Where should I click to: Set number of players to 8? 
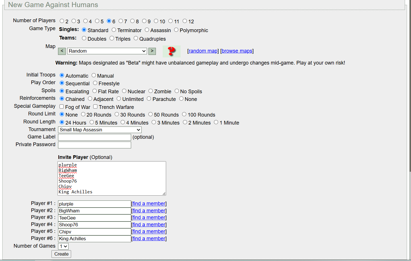(132, 21)
